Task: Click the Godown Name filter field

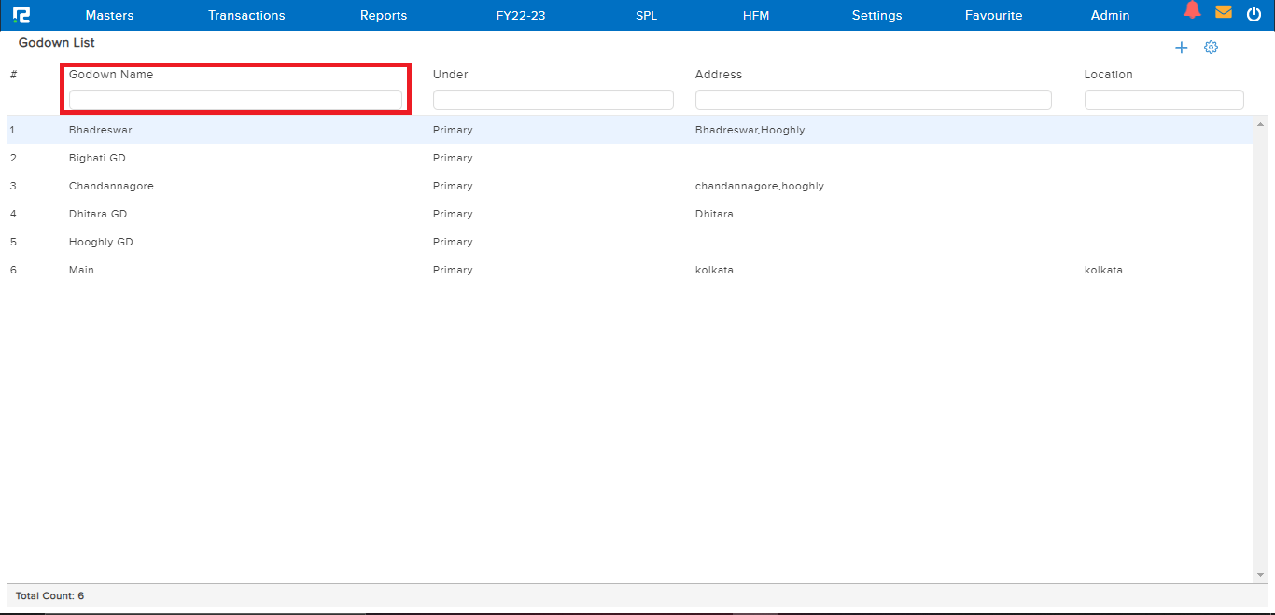Action: click(235, 100)
